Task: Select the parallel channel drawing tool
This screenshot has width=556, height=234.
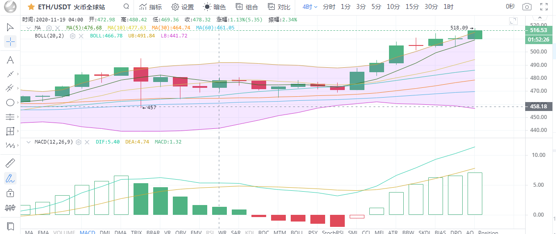Action: (x=10, y=88)
